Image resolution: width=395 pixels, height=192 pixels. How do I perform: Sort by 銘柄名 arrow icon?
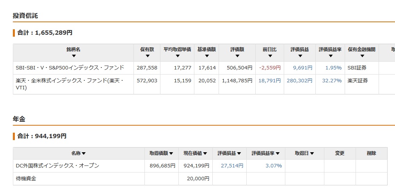[x=73, y=56]
